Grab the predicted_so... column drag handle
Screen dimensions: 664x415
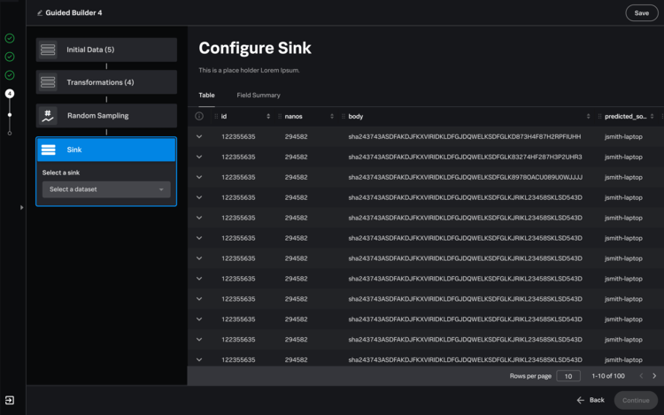(x=599, y=116)
